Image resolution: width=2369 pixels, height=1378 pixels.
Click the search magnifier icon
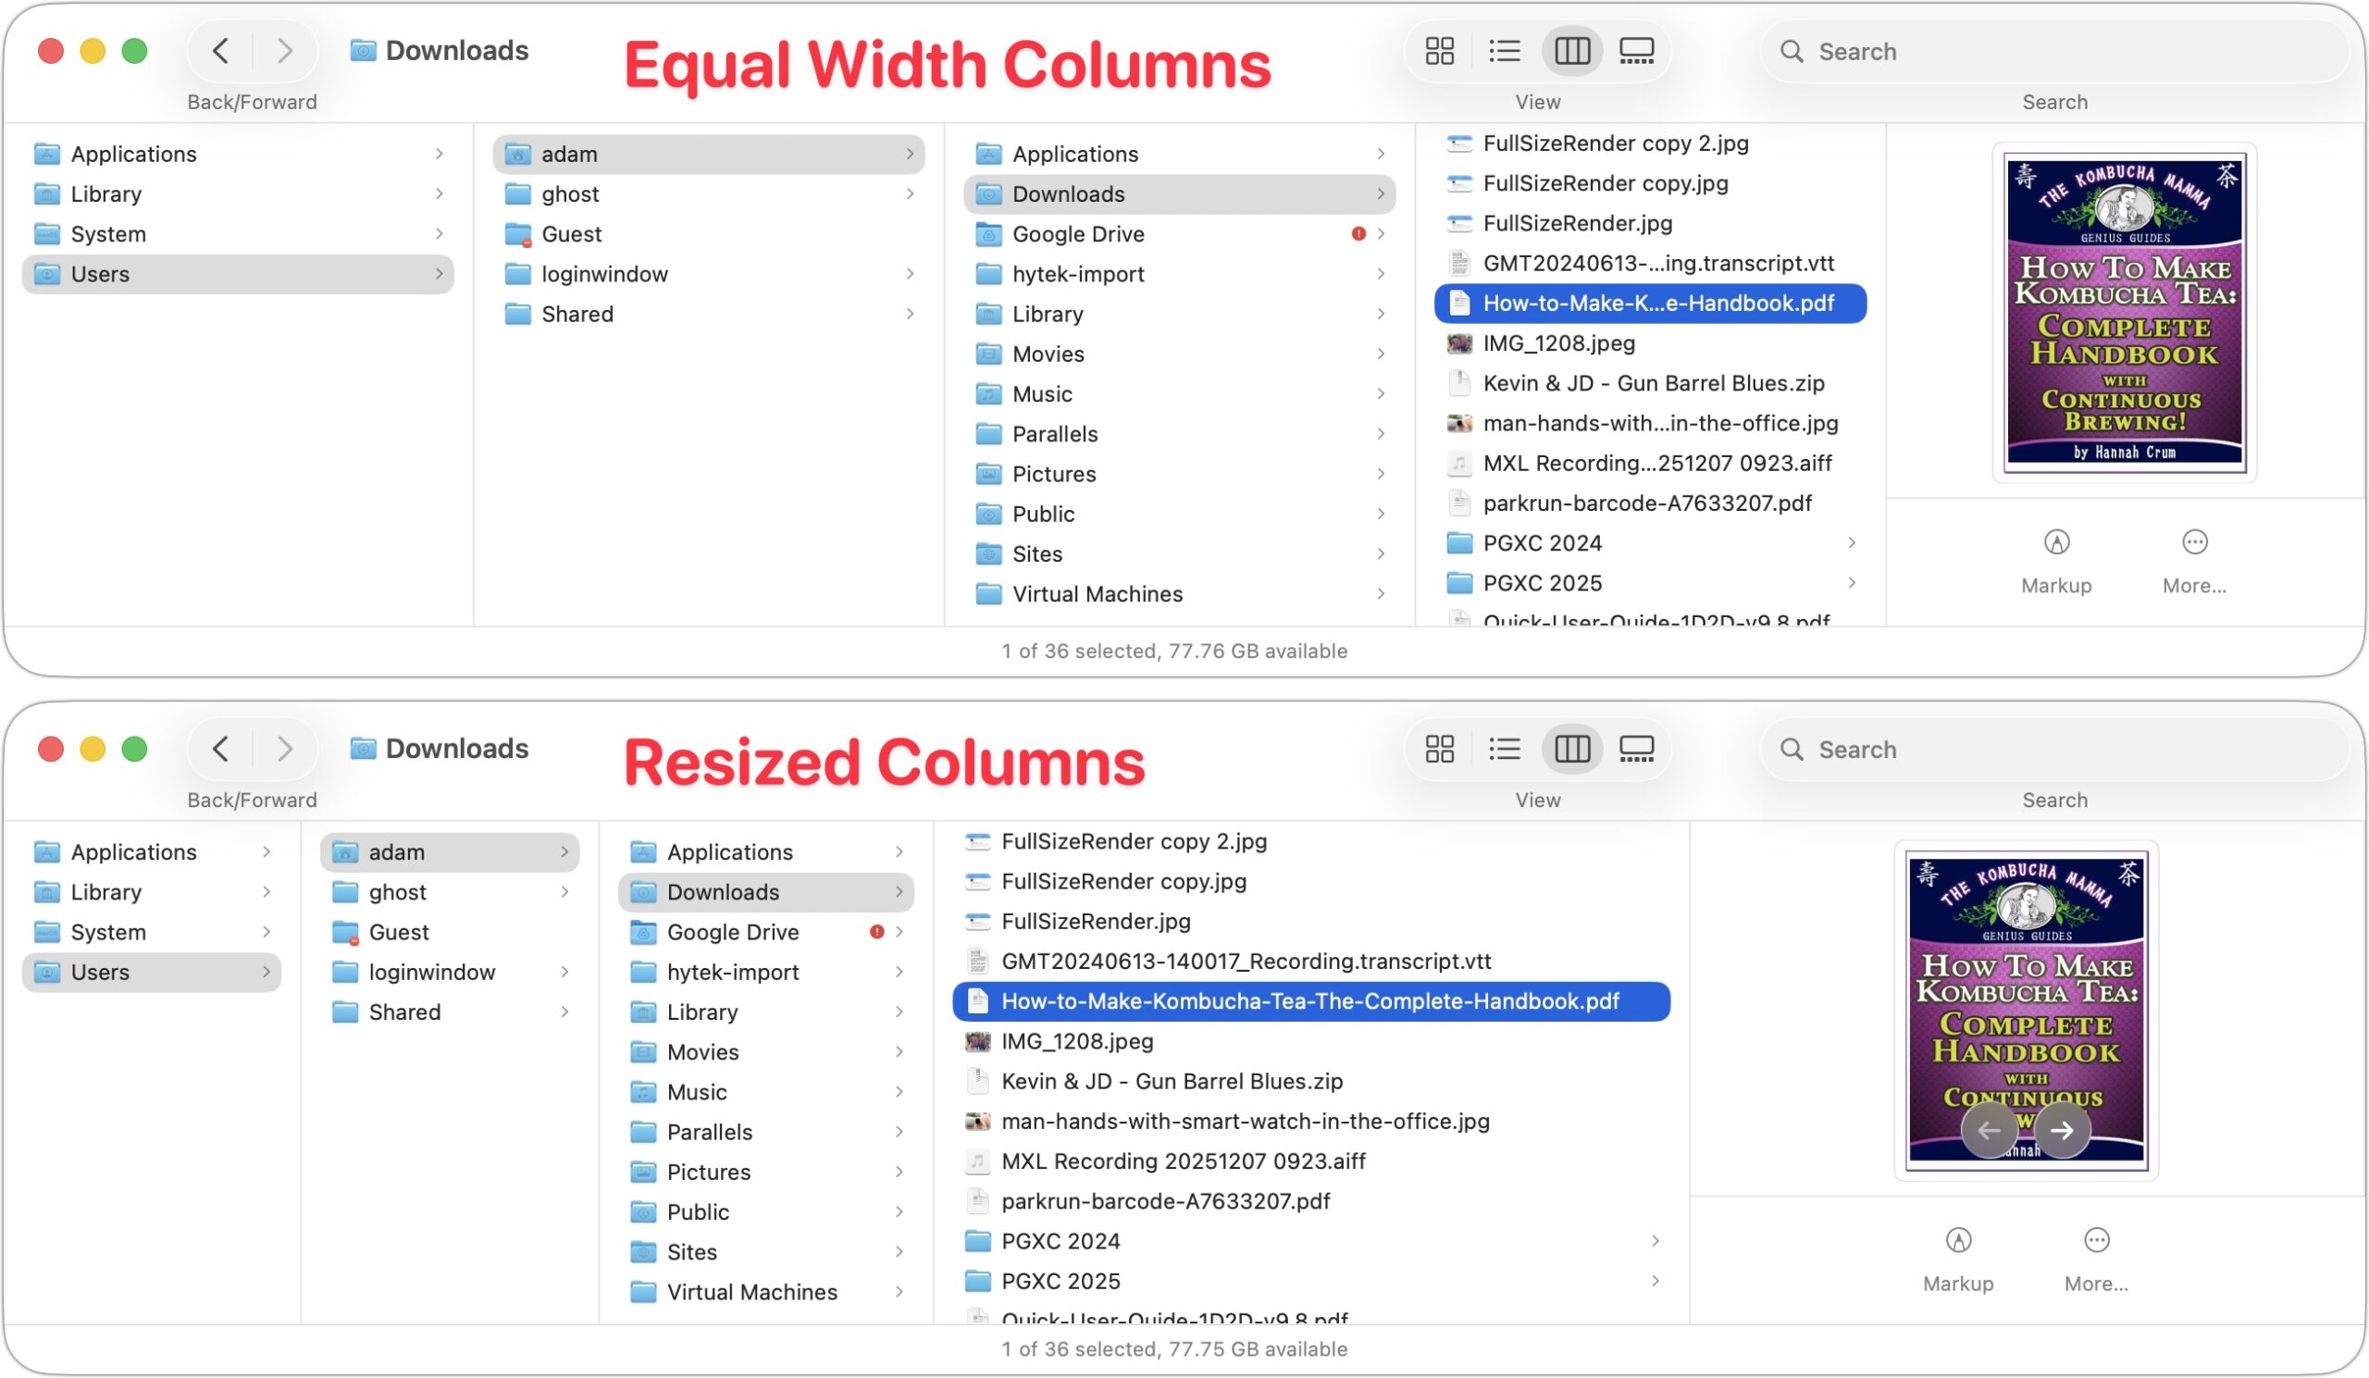click(1792, 51)
